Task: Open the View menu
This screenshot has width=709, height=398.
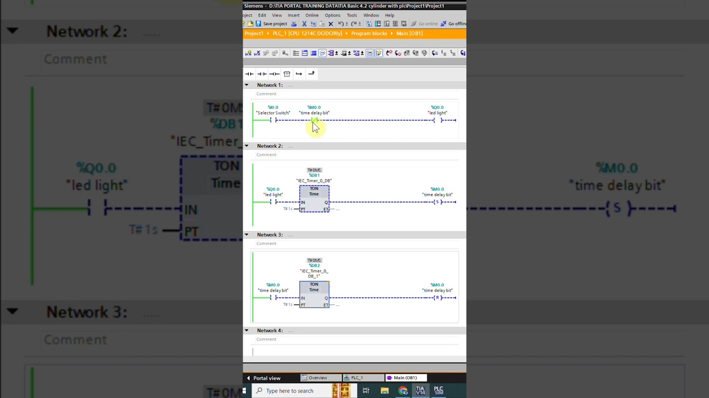Action: 277,15
